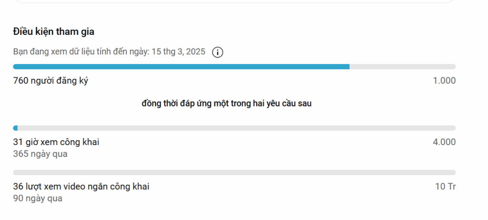Viewport: 488px width, 220px height.
Task: Click the 1.000 subscriber target number
Action: pos(445,81)
